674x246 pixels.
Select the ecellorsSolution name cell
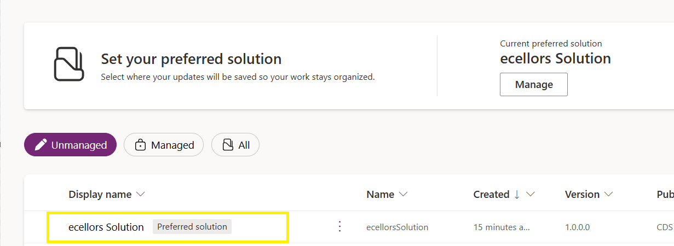click(x=397, y=227)
